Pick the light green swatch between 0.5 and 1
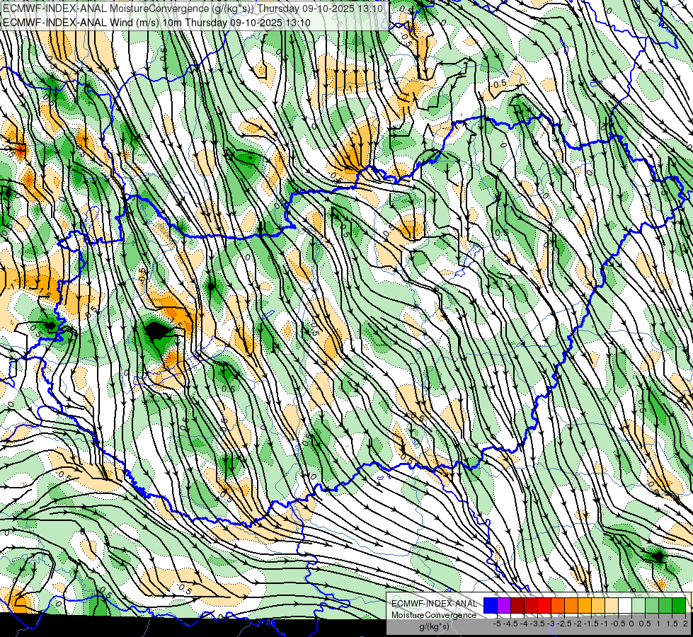This screenshot has width=693, height=637. point(652,606)
